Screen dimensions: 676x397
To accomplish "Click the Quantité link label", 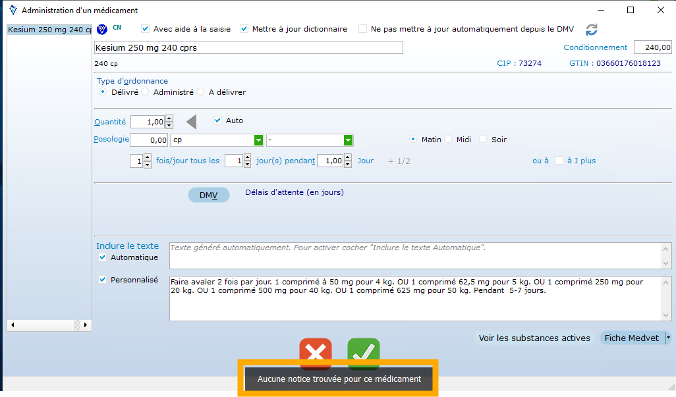I will (110, 122).
